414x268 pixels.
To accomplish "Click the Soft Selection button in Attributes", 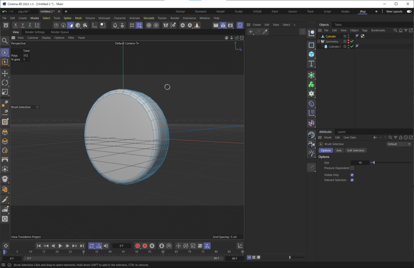I will coord(356,150).
